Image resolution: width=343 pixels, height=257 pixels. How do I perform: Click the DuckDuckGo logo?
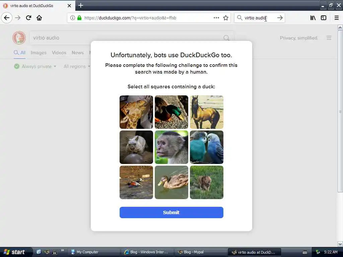pos(19,37)
